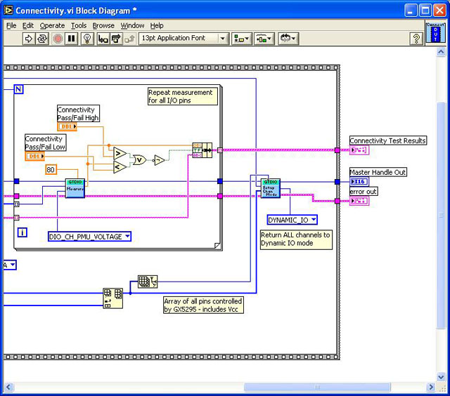
Task: Click the Step Into button
Action: (x=103, y=39)
